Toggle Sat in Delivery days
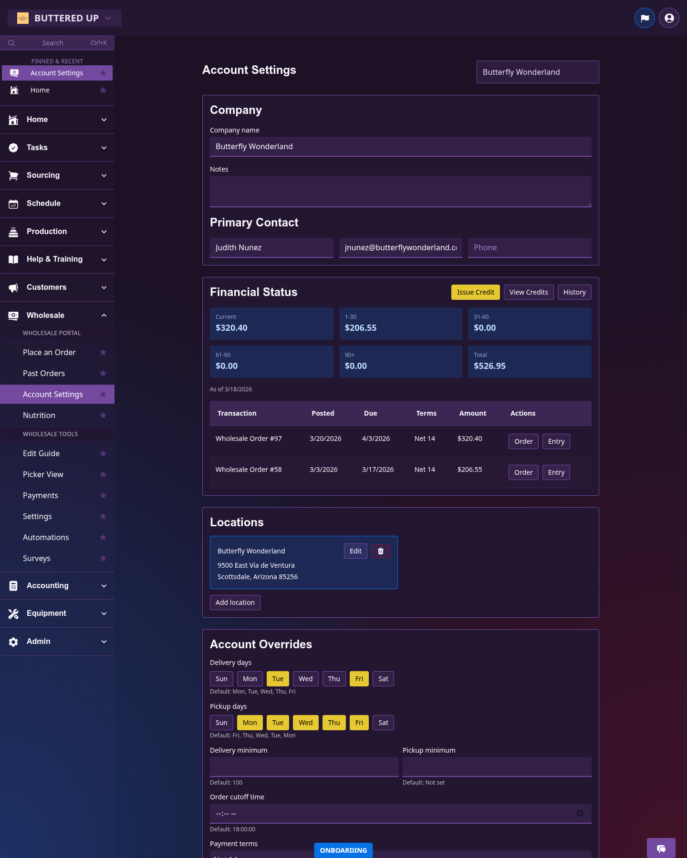Image resolution: width=687 pixels, height=858 pixels. (x=384, y=679)
